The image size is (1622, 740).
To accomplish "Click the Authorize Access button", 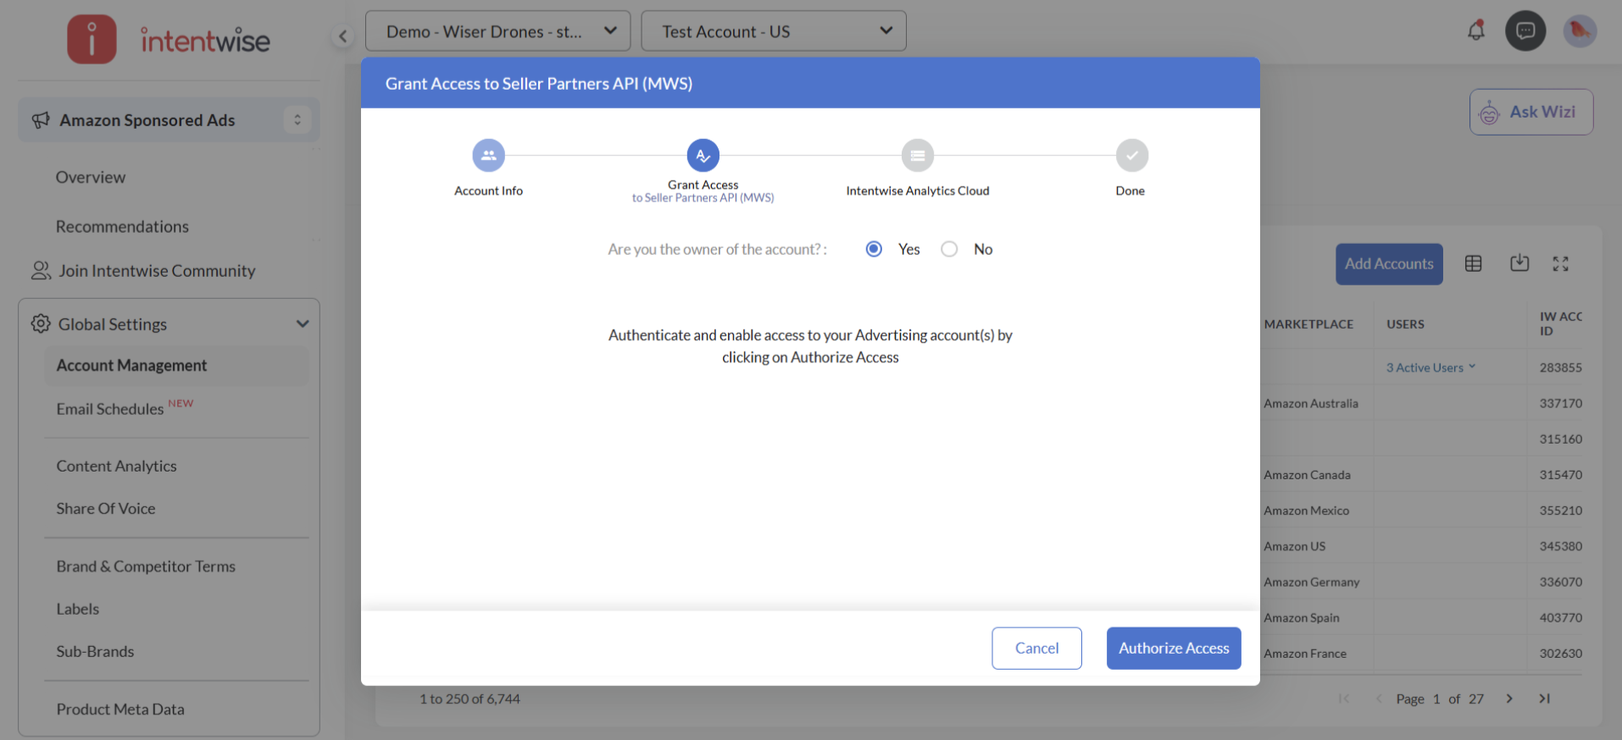I will point(1173,649).
